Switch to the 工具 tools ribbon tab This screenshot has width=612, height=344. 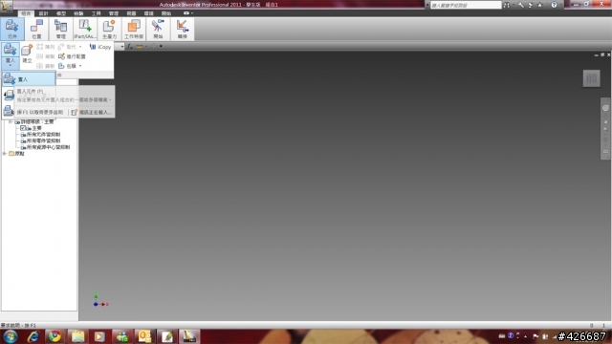[x=96, y=13]
